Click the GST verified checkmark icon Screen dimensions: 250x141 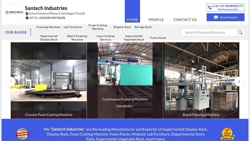(x=27, y=18)
